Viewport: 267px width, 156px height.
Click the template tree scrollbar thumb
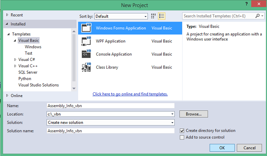(74, 58)
